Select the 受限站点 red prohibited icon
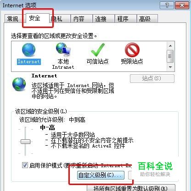The image size is (191, 191). click(132, 50)
